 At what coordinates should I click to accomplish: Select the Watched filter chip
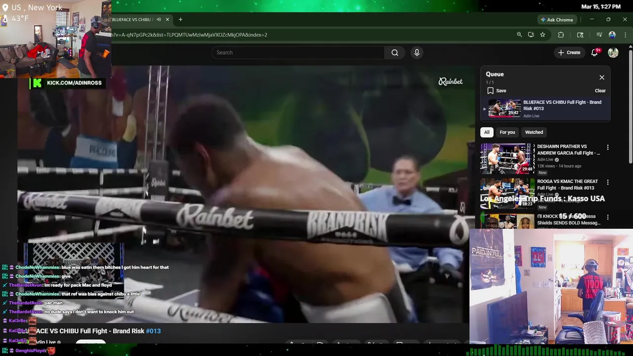click(x=534, y=132)
